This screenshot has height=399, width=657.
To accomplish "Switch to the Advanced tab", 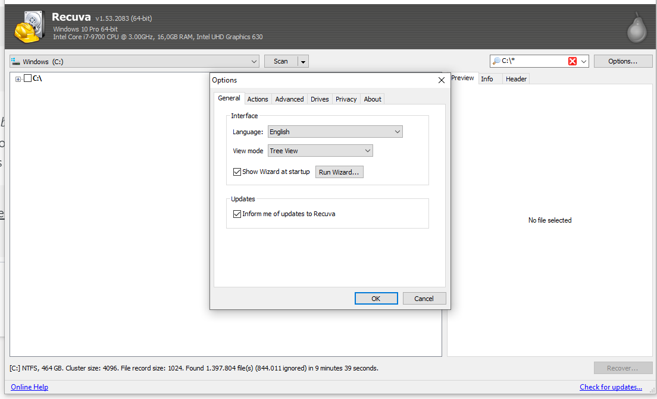I will tap(290, 99).
